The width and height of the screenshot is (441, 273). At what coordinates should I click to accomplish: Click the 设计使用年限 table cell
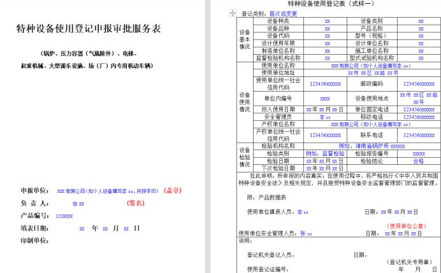pos(278,43)
